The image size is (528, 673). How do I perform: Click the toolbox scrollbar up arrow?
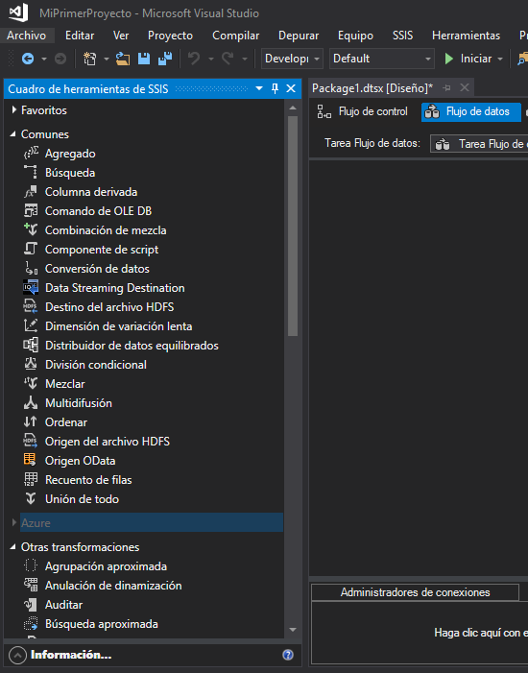pos(293,108)
